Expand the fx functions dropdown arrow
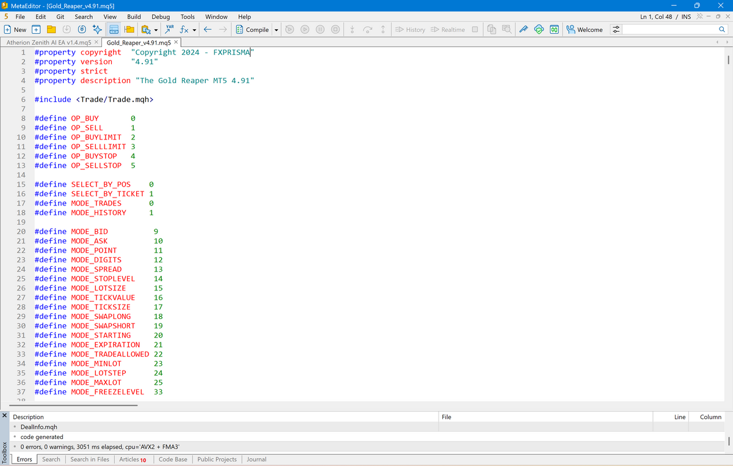Screen dimensions: 733x466 coord(194,29)
